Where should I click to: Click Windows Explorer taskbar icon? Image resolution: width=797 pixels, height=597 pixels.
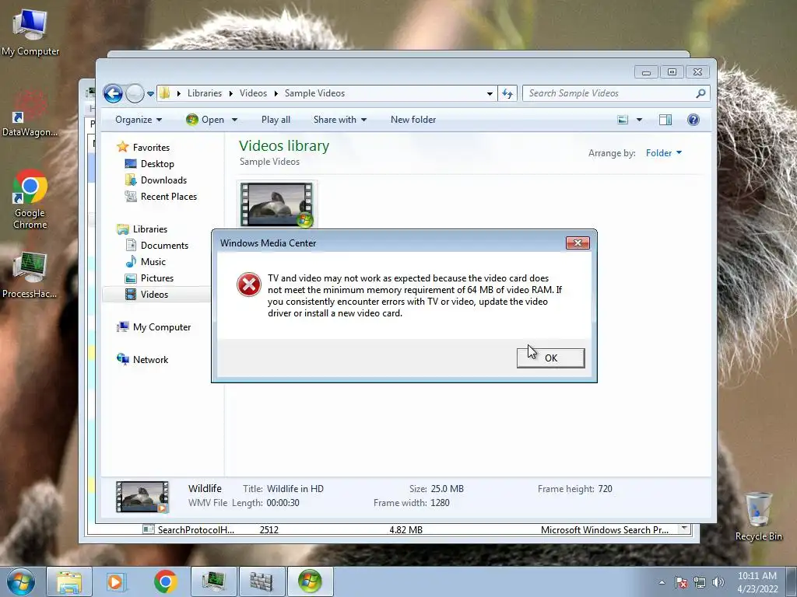tap(69, 581)
